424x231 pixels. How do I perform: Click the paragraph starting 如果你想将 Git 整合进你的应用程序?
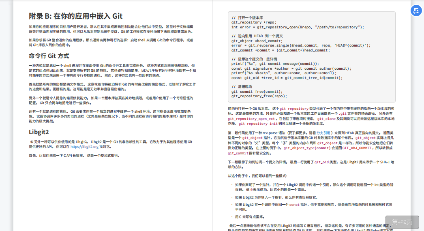coord(111,43)
